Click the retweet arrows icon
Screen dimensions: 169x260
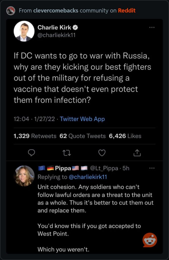point(66,152)
